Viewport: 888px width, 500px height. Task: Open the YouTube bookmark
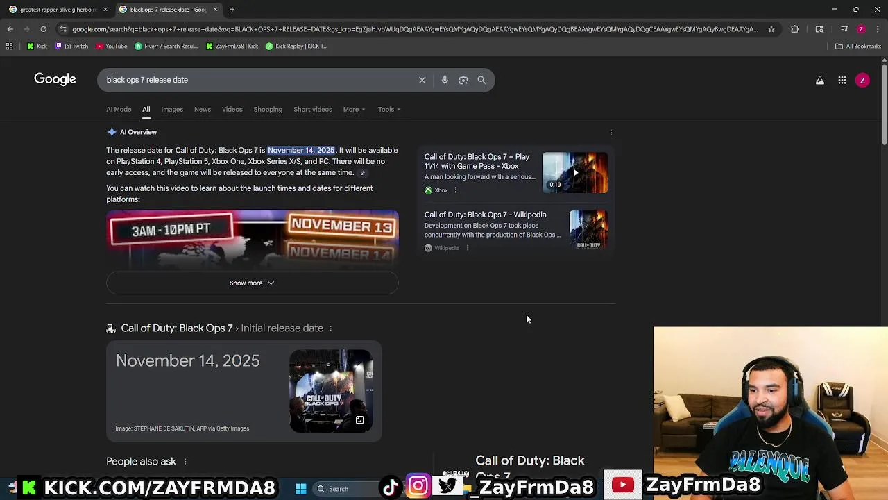112,47
